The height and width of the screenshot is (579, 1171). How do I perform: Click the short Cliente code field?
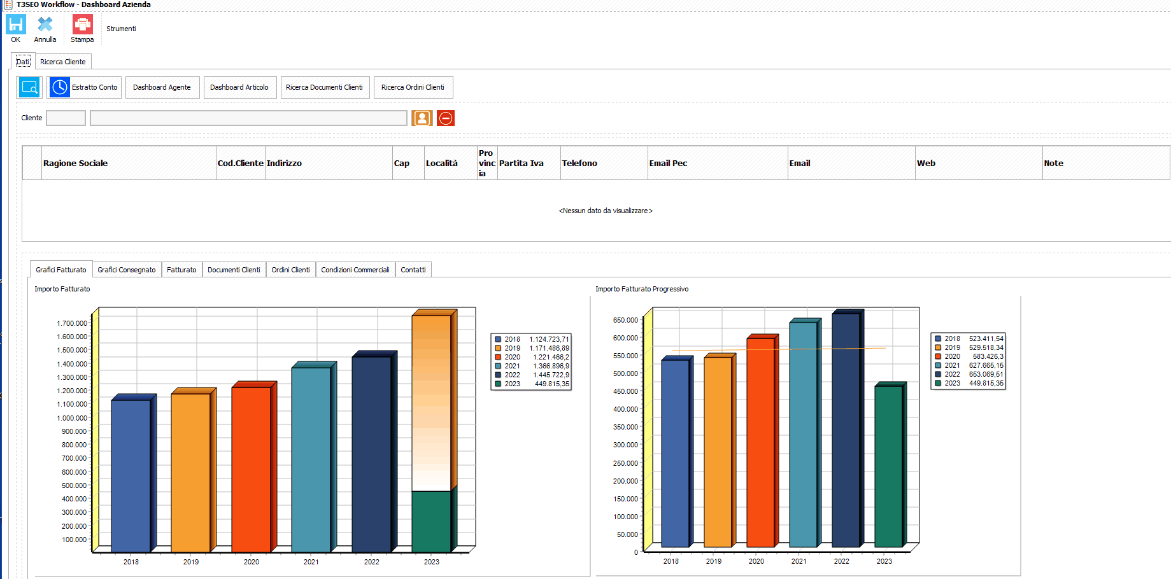coord(66,118)
